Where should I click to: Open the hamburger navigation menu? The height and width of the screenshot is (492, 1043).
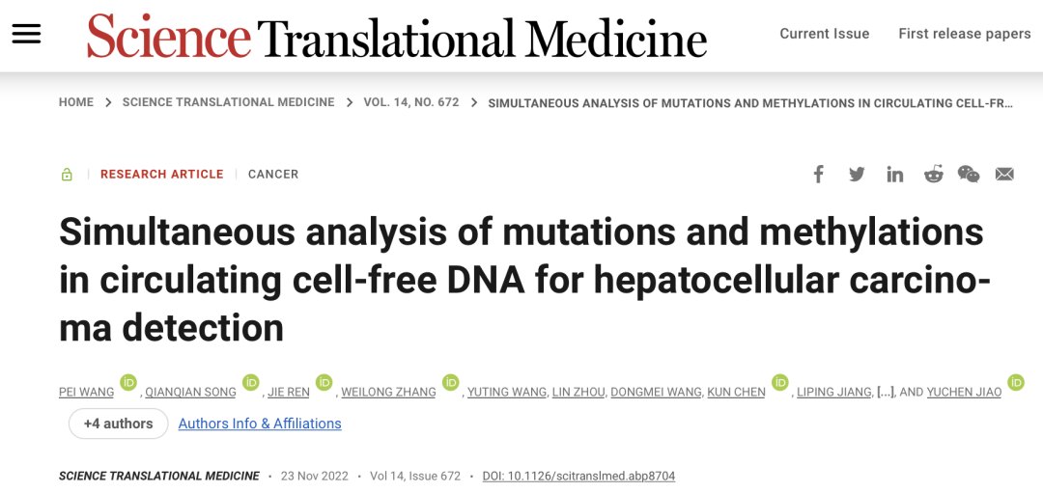pyautogui.click(x=26, y=34)
